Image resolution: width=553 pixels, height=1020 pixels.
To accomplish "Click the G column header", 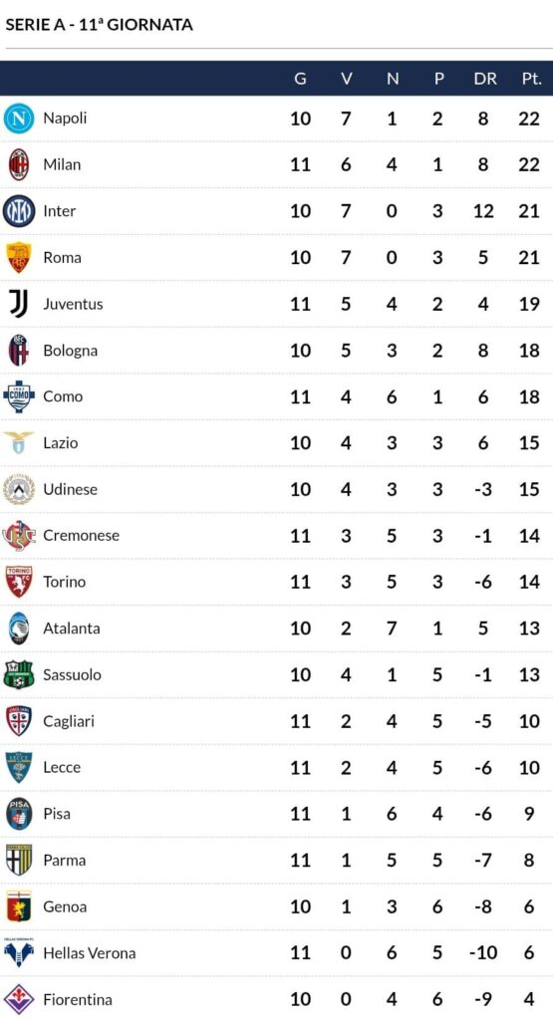I will coord(300,79).
